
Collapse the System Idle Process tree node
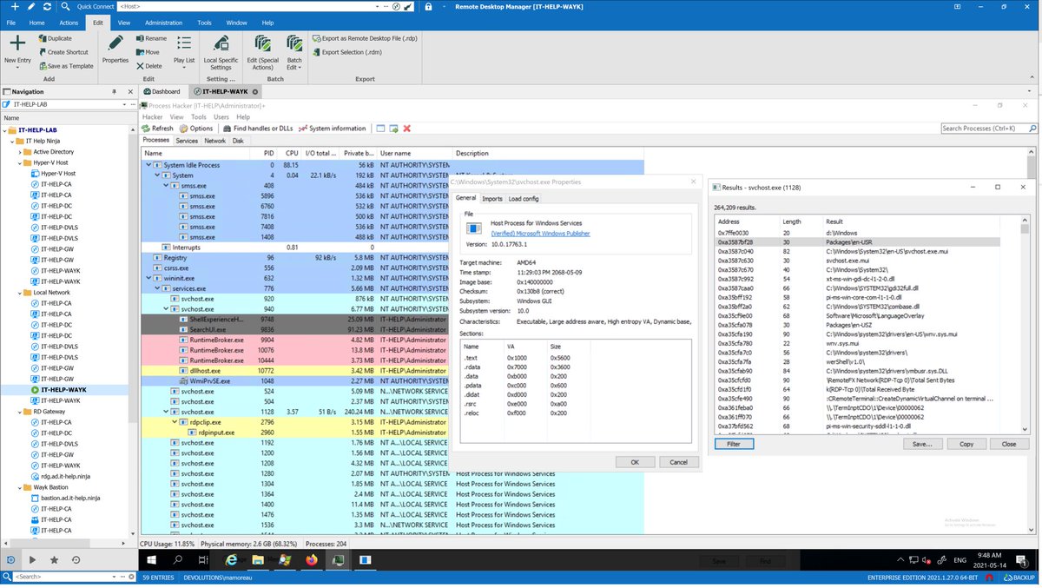[x=148, y=164]
